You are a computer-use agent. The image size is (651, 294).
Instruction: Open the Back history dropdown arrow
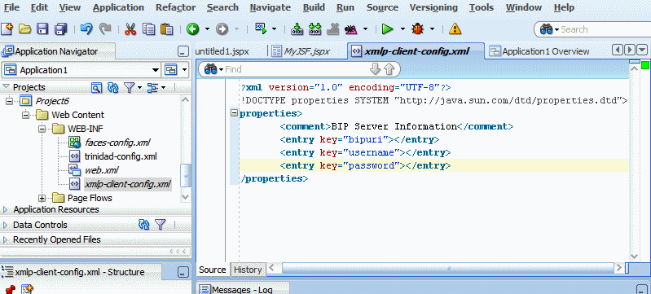(207, 29)
